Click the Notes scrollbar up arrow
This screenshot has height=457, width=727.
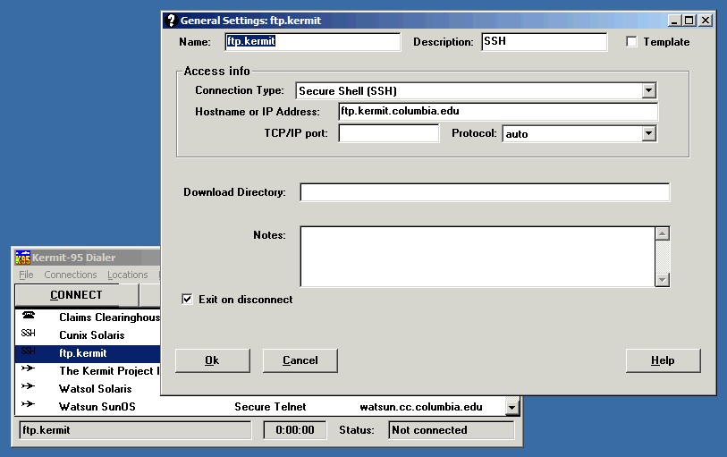pyautogui.click(x=662, y=233)
